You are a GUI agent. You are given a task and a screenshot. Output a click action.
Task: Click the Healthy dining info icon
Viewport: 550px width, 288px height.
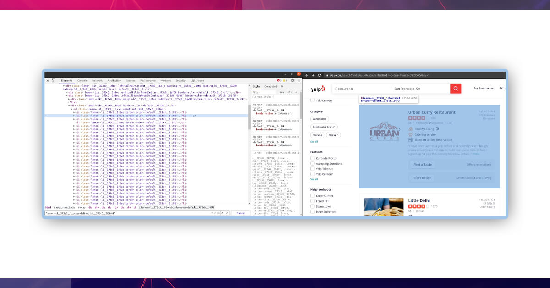pos(437,129)
